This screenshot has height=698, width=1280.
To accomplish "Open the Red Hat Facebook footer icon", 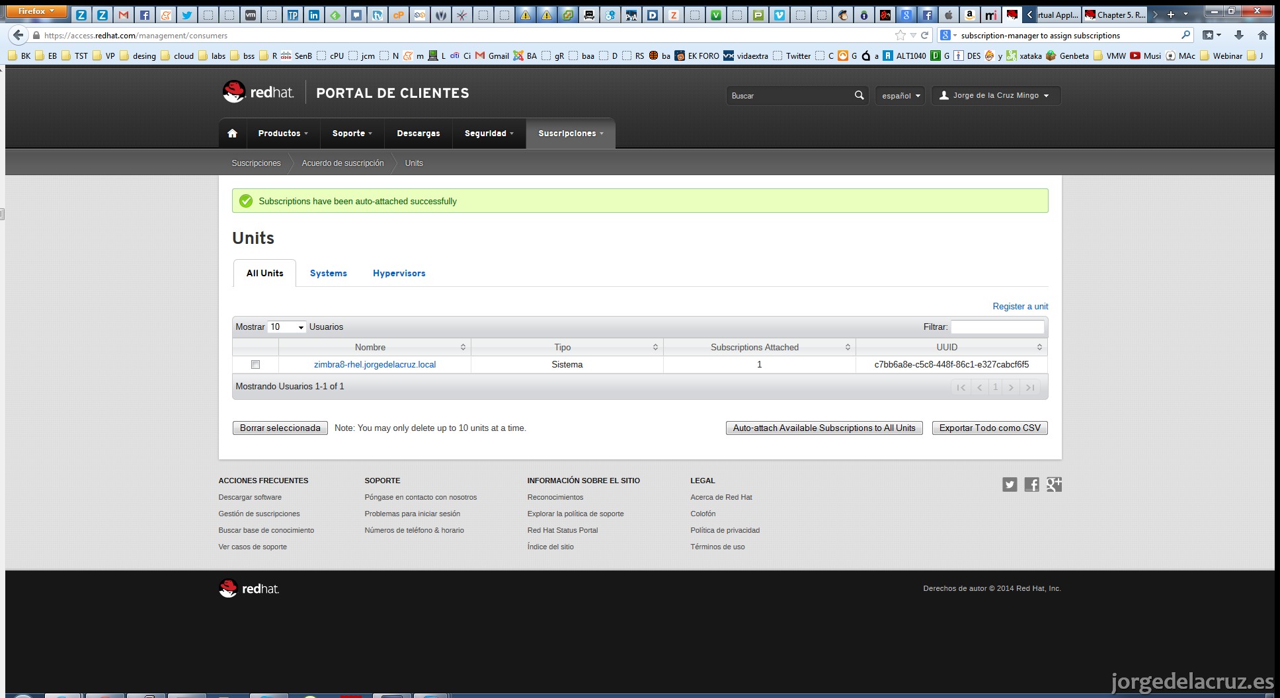I will [1031, 485].
